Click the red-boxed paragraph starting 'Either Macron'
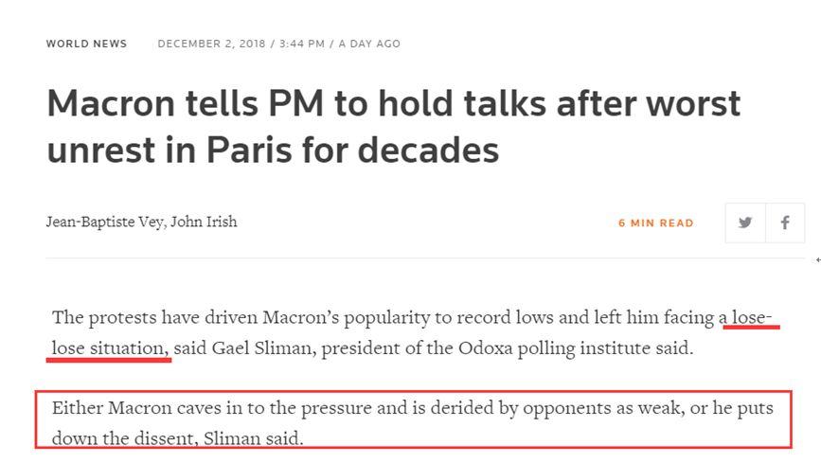The image size is (821, 463). (412, 422)
